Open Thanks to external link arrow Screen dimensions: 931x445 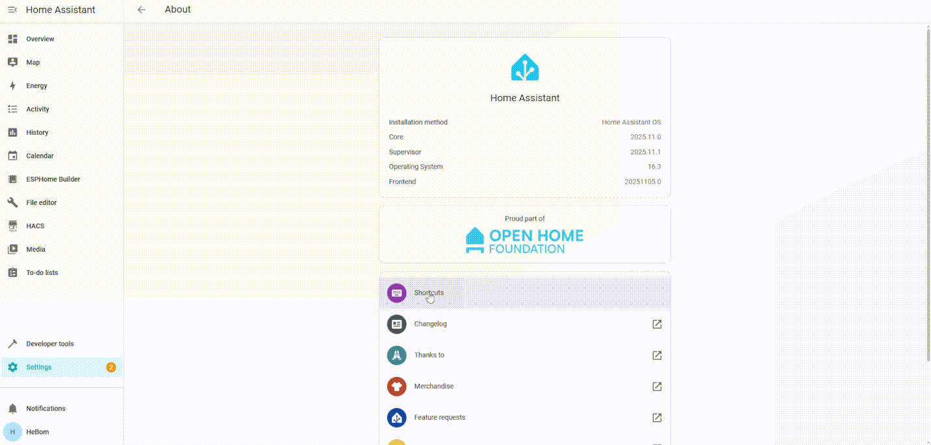pos(657,355)
